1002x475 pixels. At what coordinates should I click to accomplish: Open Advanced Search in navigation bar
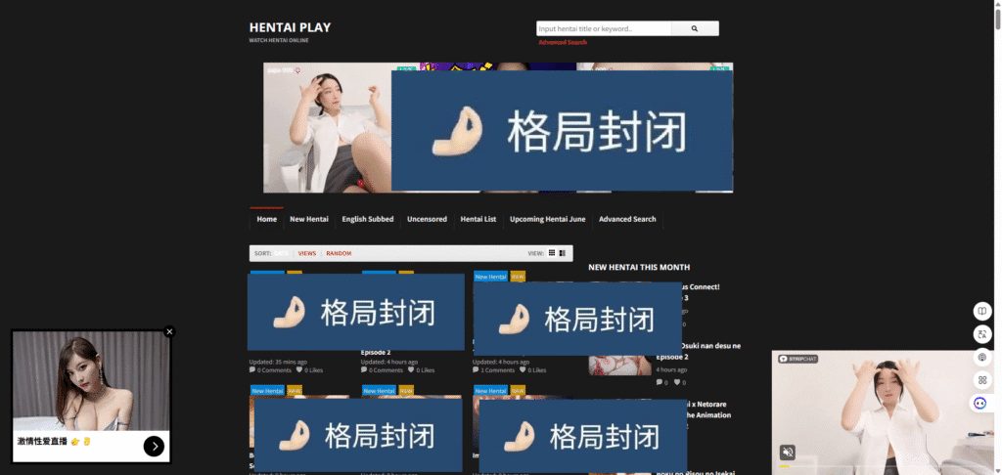click(627, 219)
